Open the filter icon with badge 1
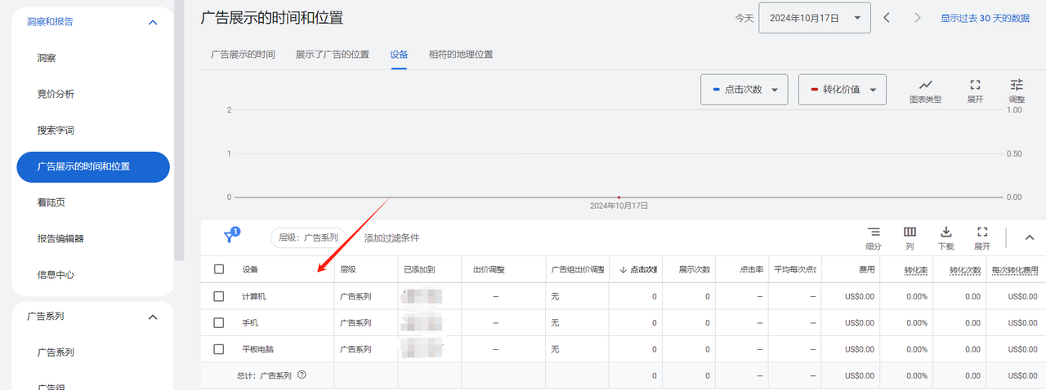 [231, 236]
